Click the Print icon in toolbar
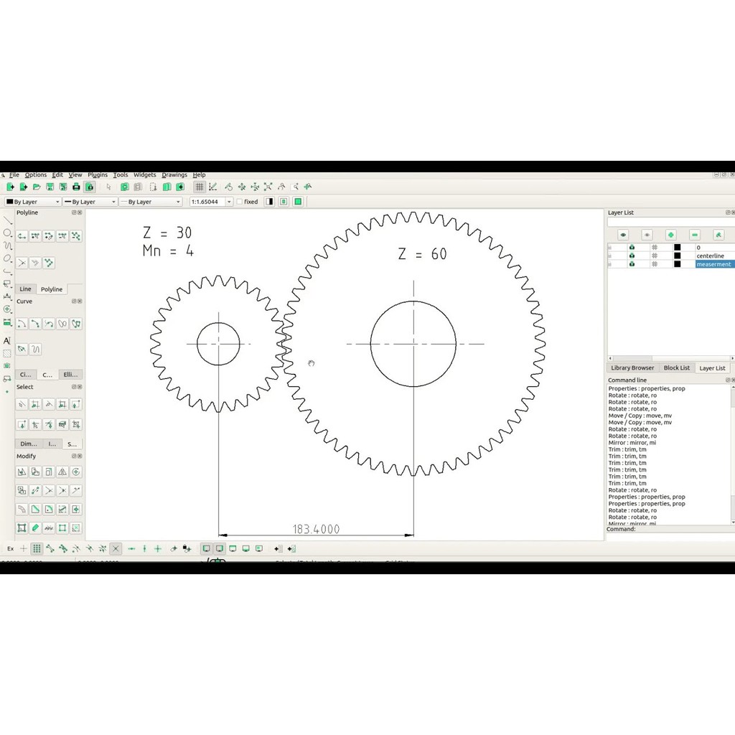This screenshot has height=735, width=735. pyautogui.click(x=76, y=187)
